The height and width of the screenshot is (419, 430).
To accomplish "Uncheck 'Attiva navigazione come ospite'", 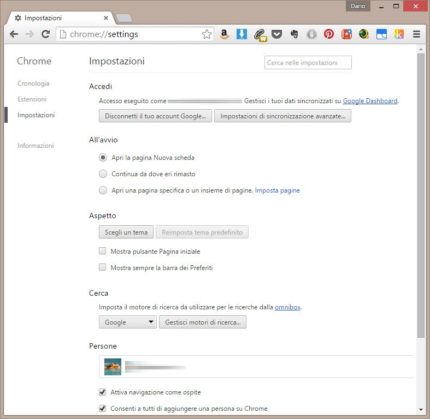I will (x=103, y=392).
